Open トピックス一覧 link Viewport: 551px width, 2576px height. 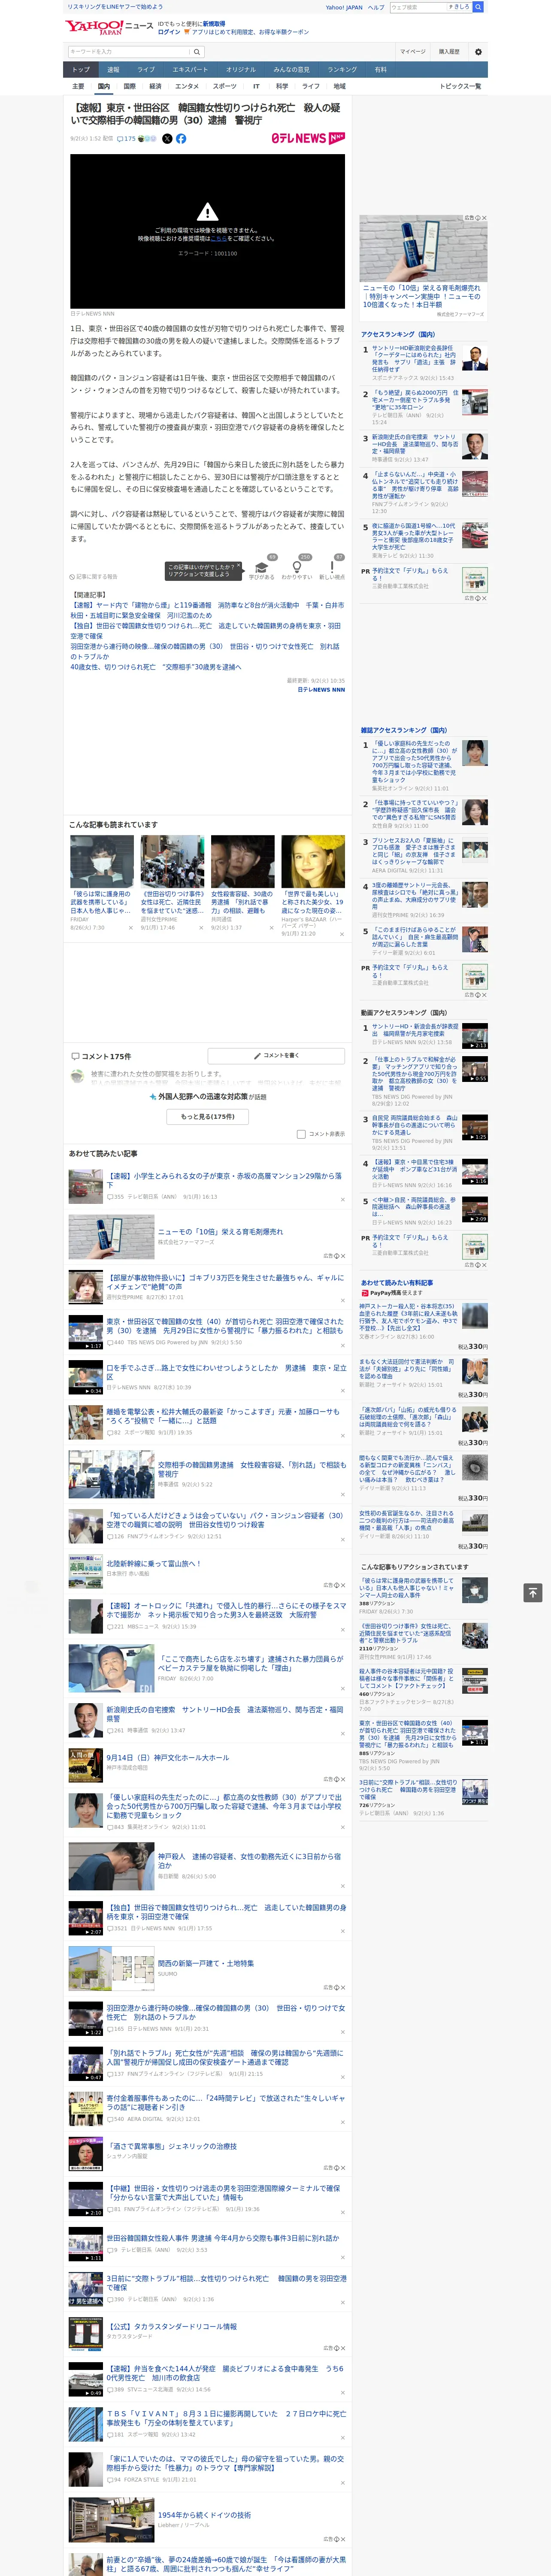460,86
